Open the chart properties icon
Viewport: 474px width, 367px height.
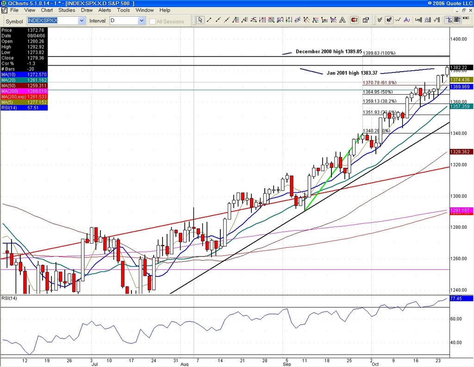pos(366,20)
